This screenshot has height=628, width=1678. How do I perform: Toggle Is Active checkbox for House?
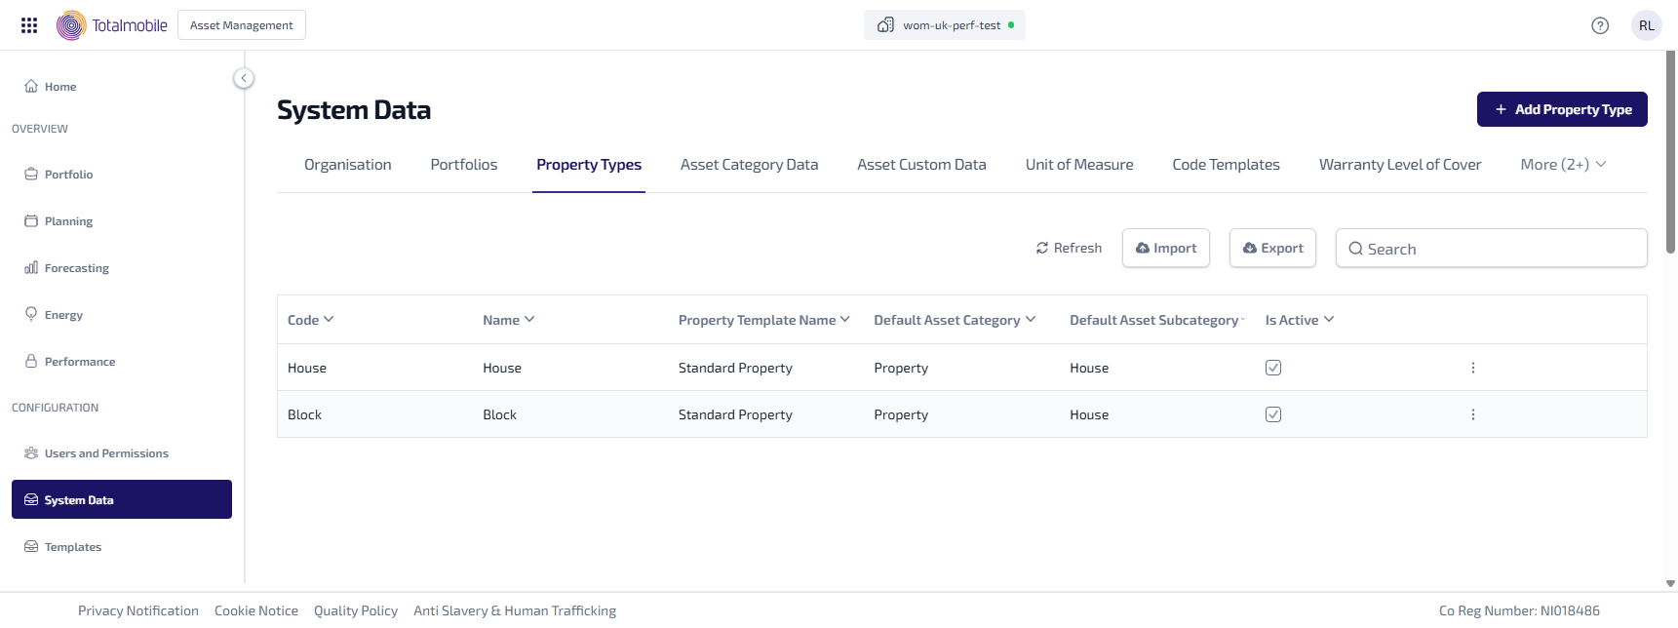(x=1273, y=368)
